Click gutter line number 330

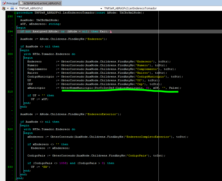tap(10, 167)
